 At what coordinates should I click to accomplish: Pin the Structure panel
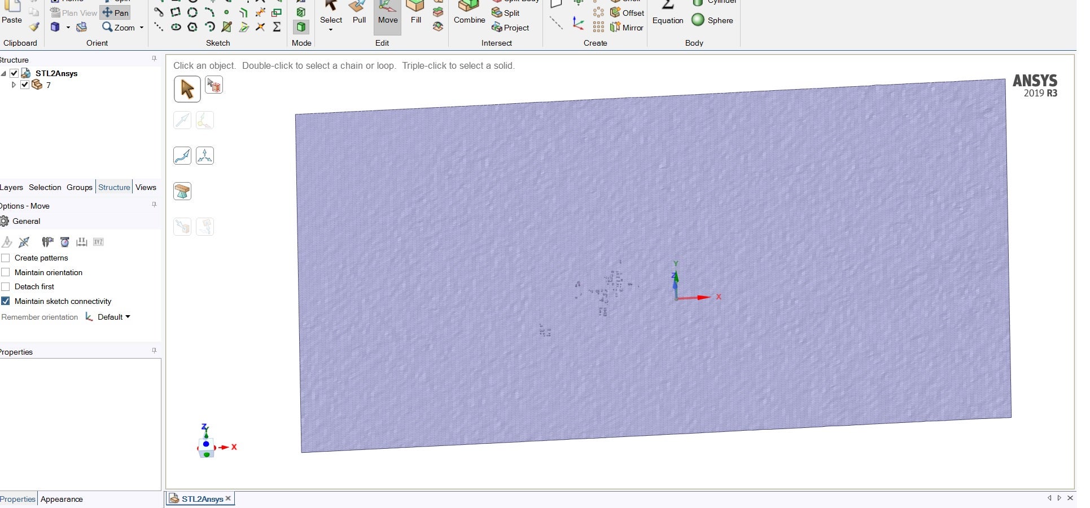(154, 58)
